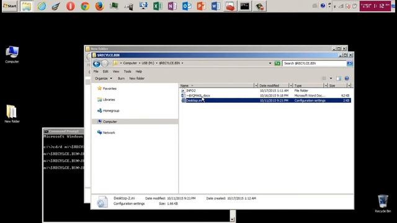The height and width of the screenshot is (223, 397).
Task: Open the View menu
Action: [x=116, y=72]
